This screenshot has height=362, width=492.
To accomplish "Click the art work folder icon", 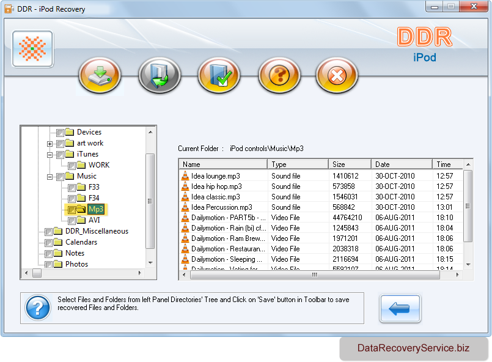I will tap(69, 143).
